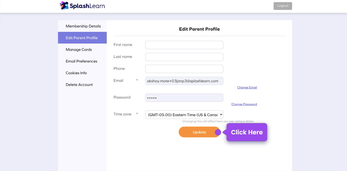Click the purple Click Here callout
The height and width of the screenshot is (171, 347).
pyautogui.click(x=247, y=132)
